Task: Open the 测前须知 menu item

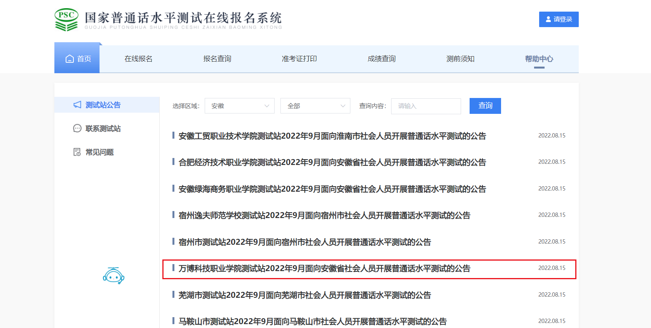Action: [x=461, y=59]
